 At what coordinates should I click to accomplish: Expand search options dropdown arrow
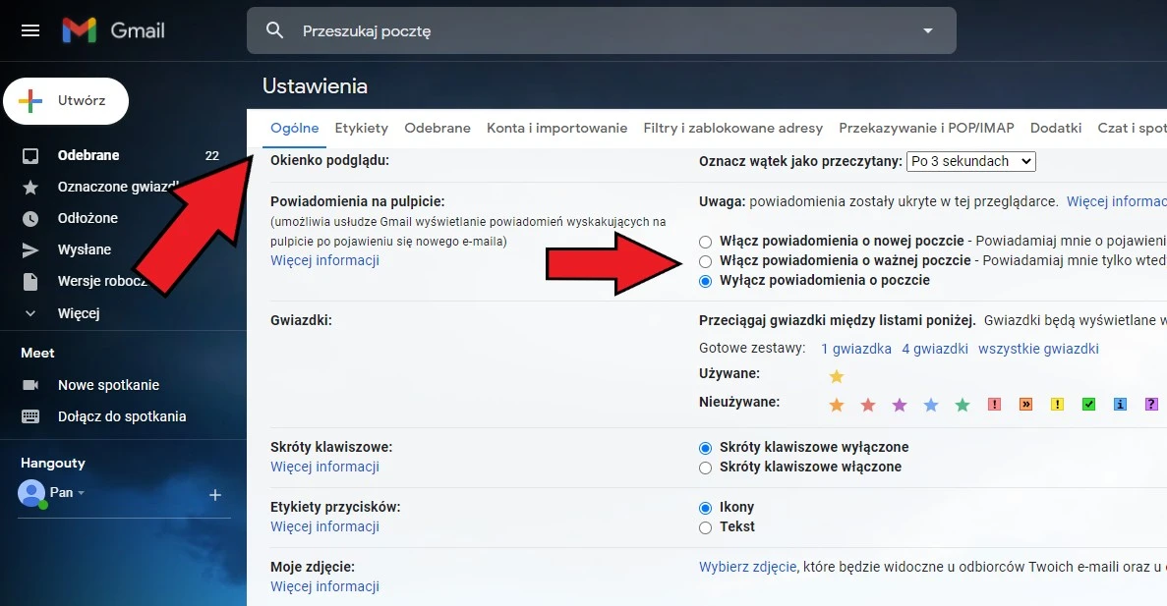(x=927, y=31)
